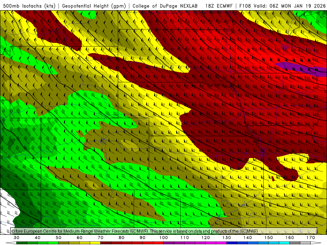
Task: Select the dark gray swatch starting at 160
Action: (295, 243)
